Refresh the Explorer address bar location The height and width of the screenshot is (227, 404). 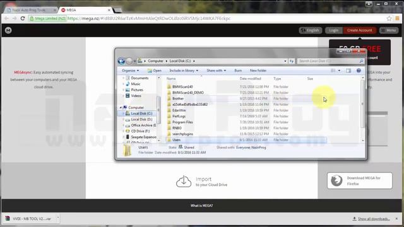pos(292,61)
